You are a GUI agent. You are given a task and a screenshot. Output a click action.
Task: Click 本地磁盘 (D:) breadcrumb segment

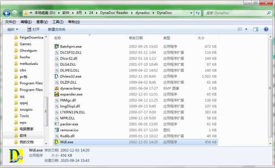(45, 13)
